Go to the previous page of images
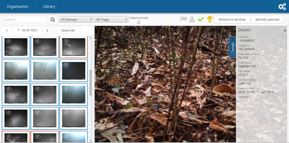This screenshot has width=289, height=143. coord(7,31)
